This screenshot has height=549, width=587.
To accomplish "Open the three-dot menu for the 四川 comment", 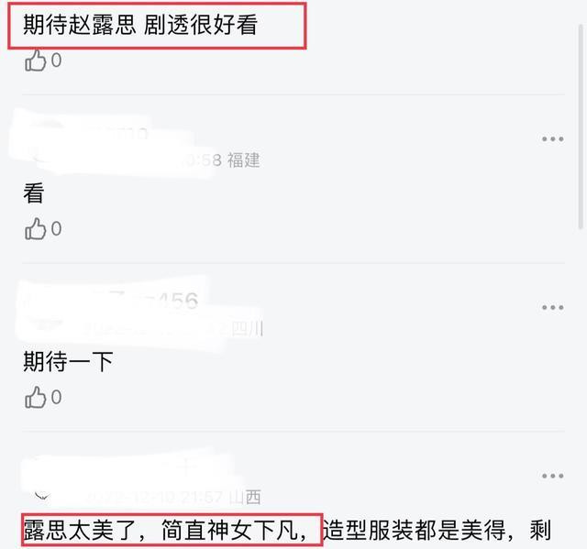I will point(552,307).
